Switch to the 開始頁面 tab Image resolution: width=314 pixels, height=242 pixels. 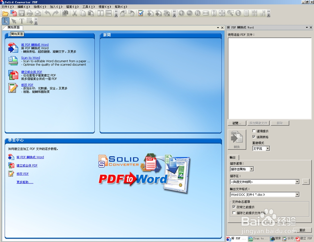coord(14,27)
